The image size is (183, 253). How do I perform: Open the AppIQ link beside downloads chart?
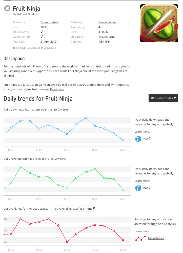click(147, 139)
